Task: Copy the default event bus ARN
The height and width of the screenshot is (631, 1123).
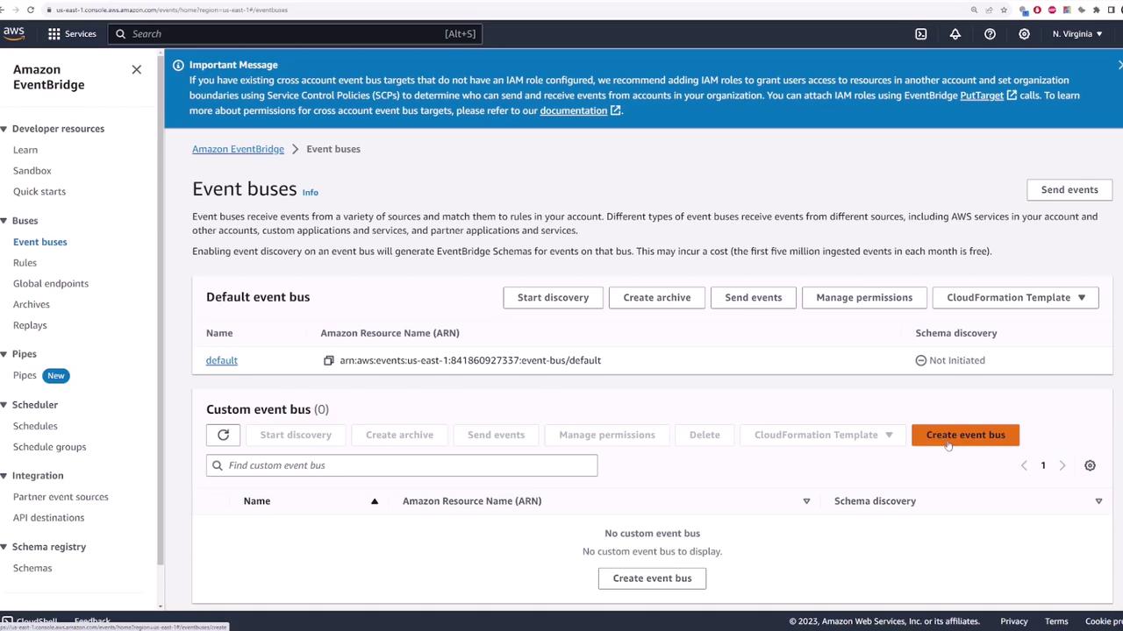Action: (328, 360)
